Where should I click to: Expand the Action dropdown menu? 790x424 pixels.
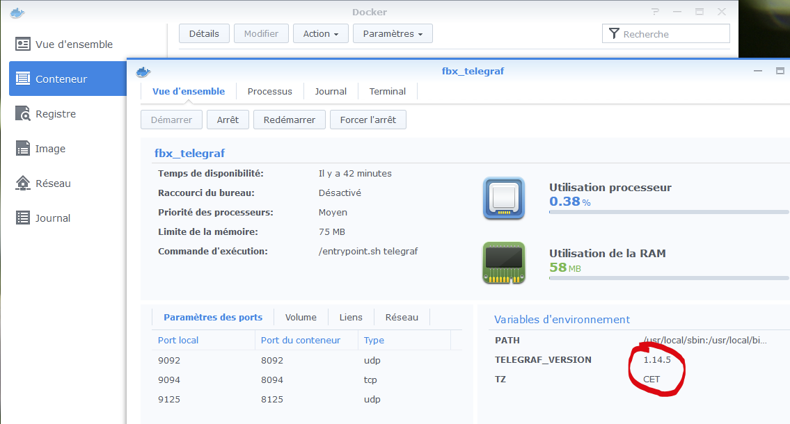[320, 33]
